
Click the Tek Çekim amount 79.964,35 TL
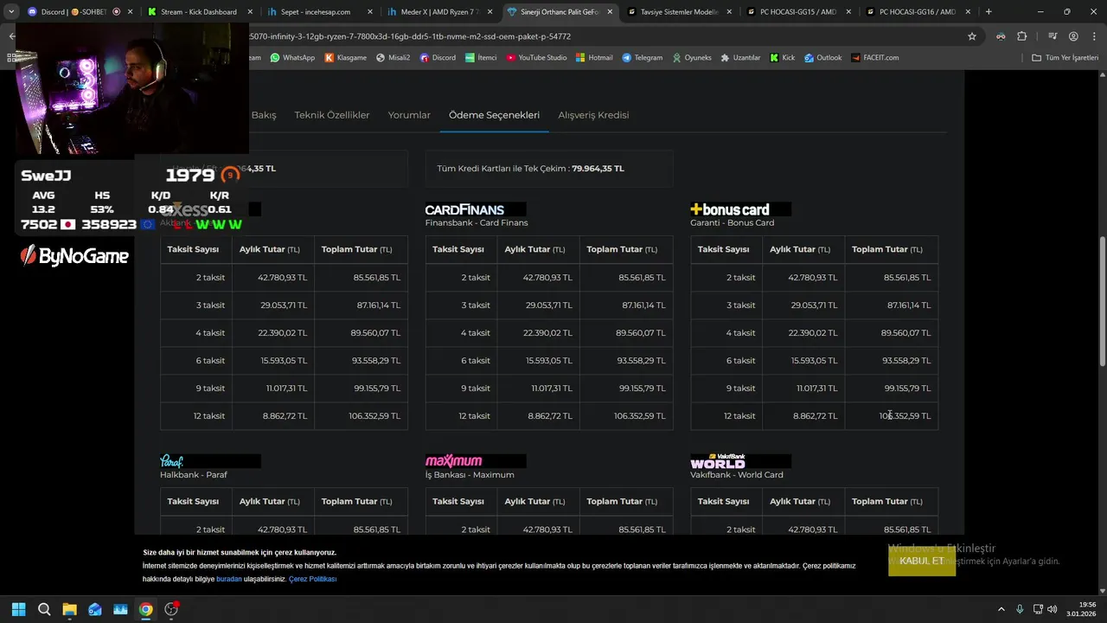click(598, 169)
